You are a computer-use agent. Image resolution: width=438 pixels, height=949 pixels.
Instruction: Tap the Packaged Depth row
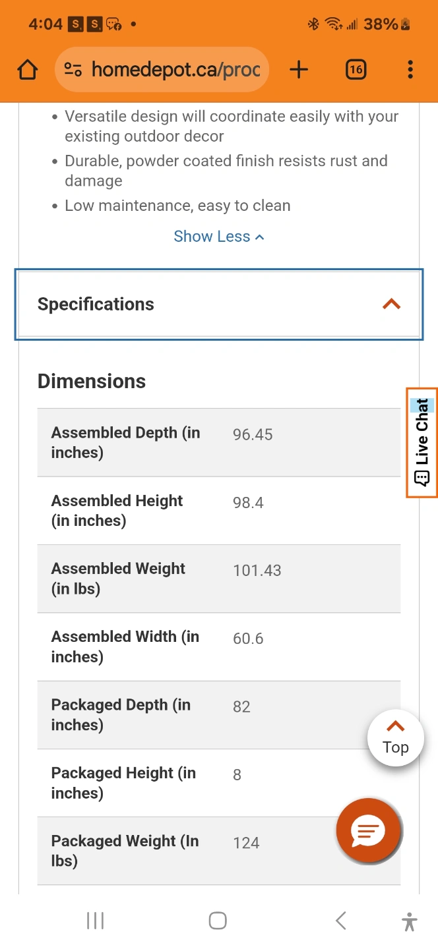click(219, 715)
